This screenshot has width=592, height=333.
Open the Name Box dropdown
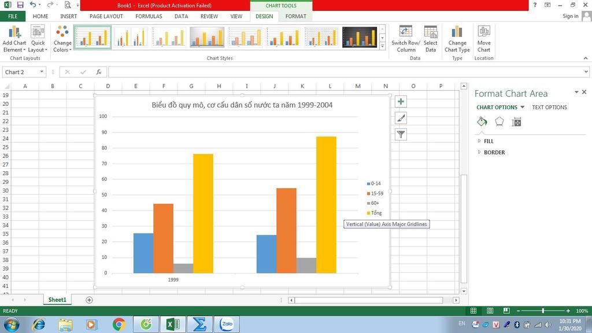point(42,72)
